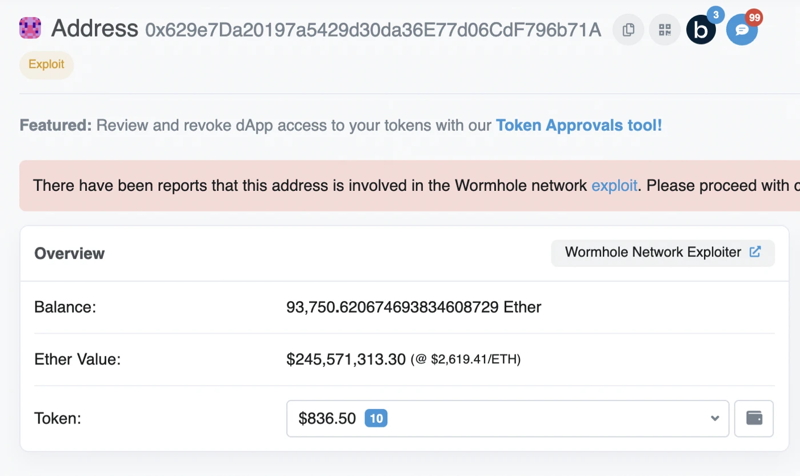The image size is (800, 476).
Task: Click the blue 3 badge on Blockscan icon
Action: (716, 14)
